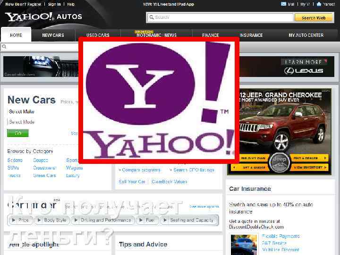Click the See more options link

[x=204, y=207]
